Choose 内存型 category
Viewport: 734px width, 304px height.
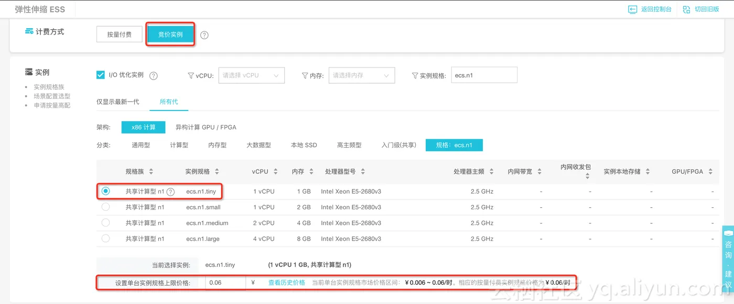pos(218,145)
